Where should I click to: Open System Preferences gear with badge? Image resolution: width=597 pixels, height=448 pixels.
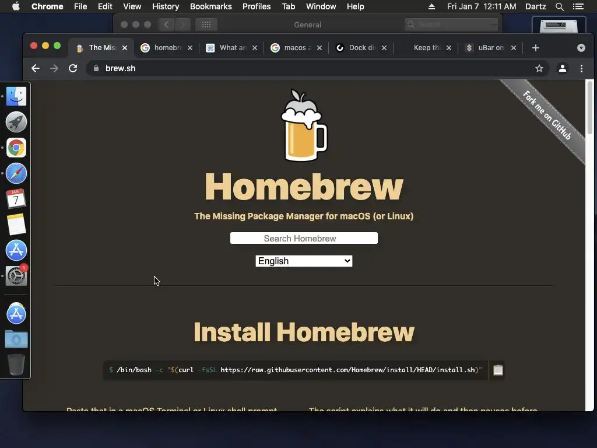pyautogui.click(x=16, y=276)
